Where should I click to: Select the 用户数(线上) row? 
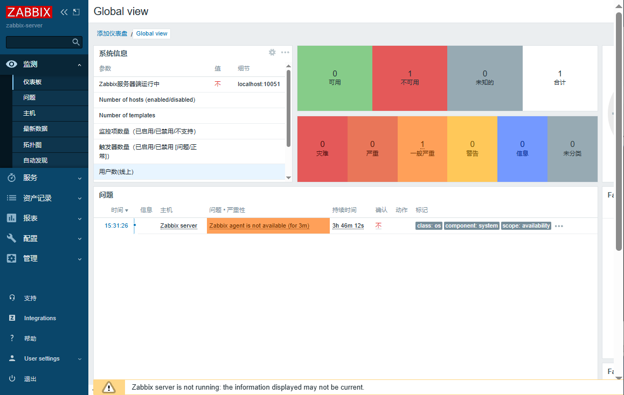point(190,172)
